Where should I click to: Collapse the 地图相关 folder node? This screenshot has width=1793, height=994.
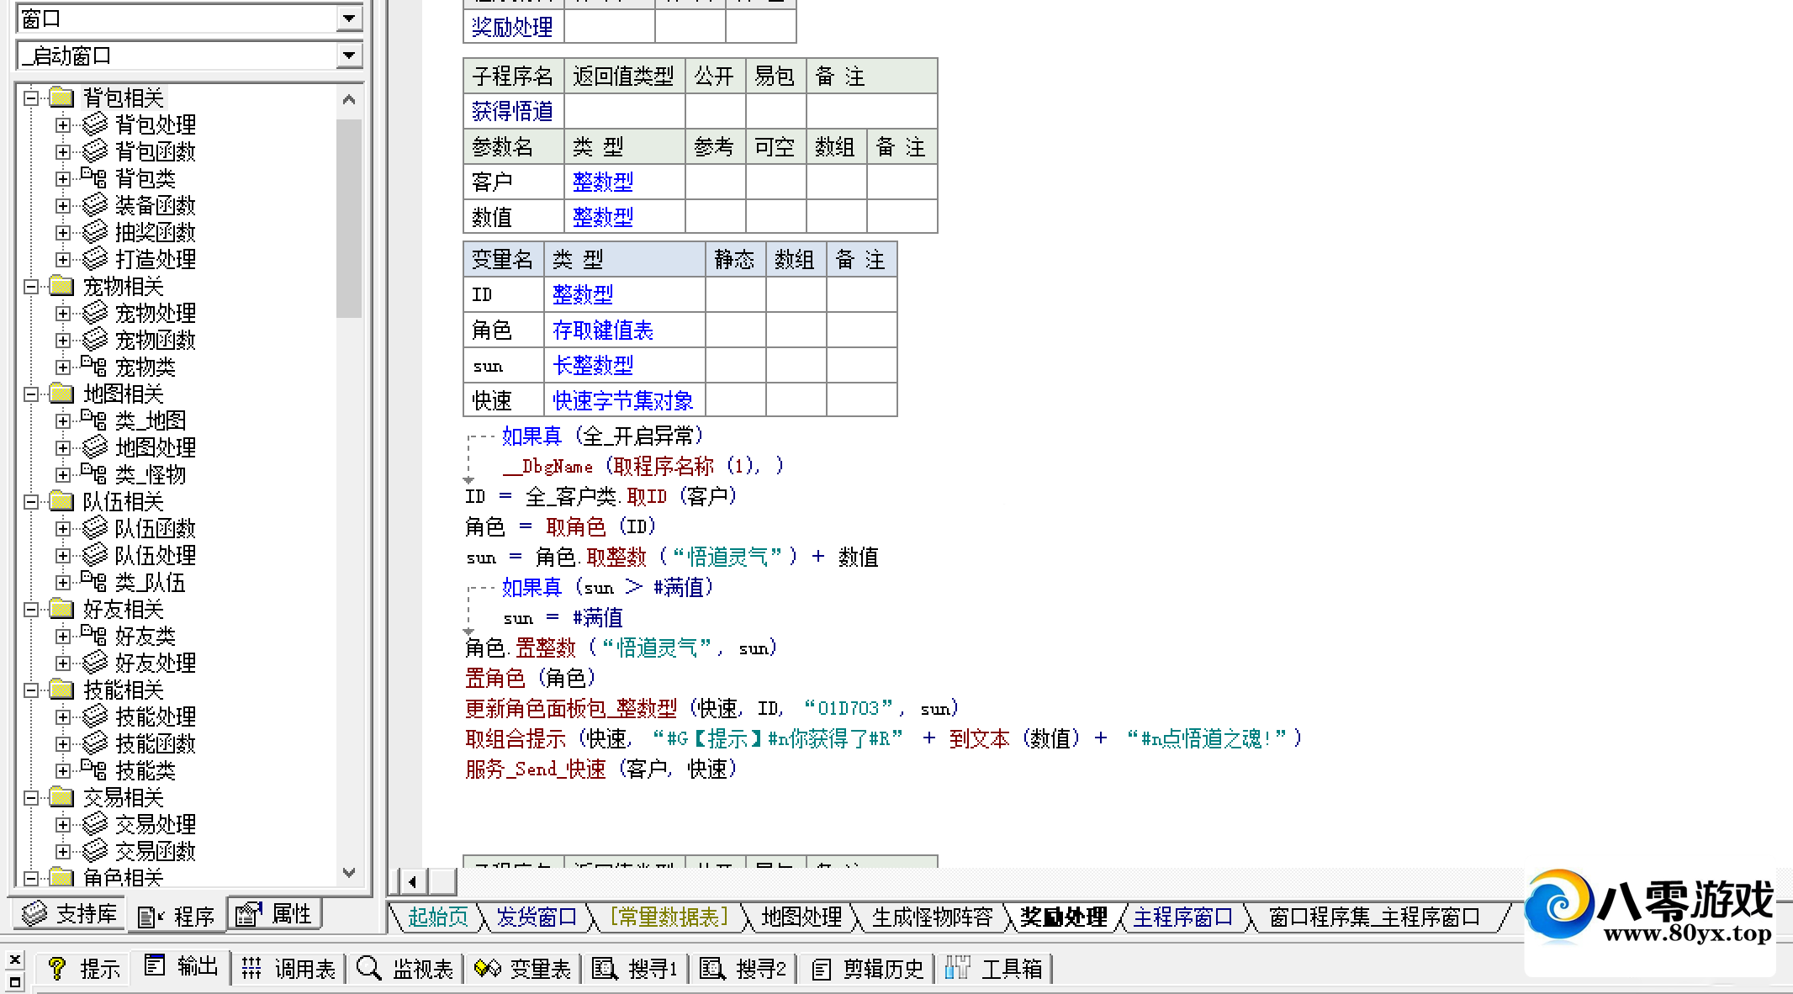(x=31, y=394)
